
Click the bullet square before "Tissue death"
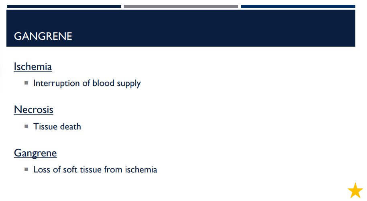[x=26, y=126]
